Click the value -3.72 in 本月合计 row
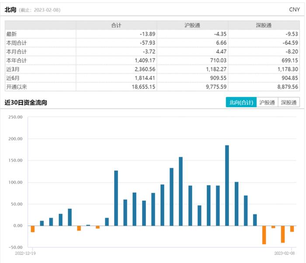The image size is (306, 263). (x=149, y=51)
